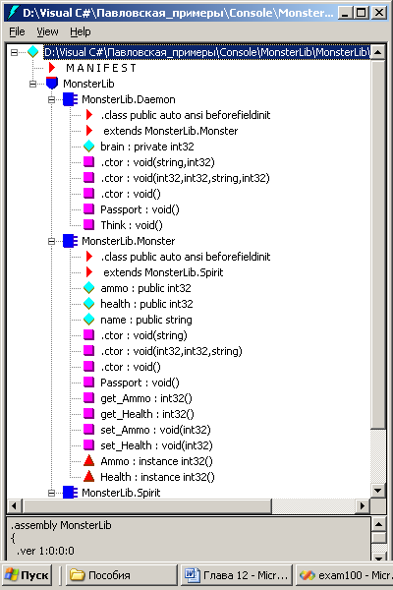Select 'name : public string' field
The height and width of the screenshot is (590, 393).
[x=146, y=320]
